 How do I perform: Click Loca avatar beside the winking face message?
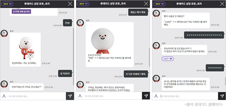coord(80,23)
